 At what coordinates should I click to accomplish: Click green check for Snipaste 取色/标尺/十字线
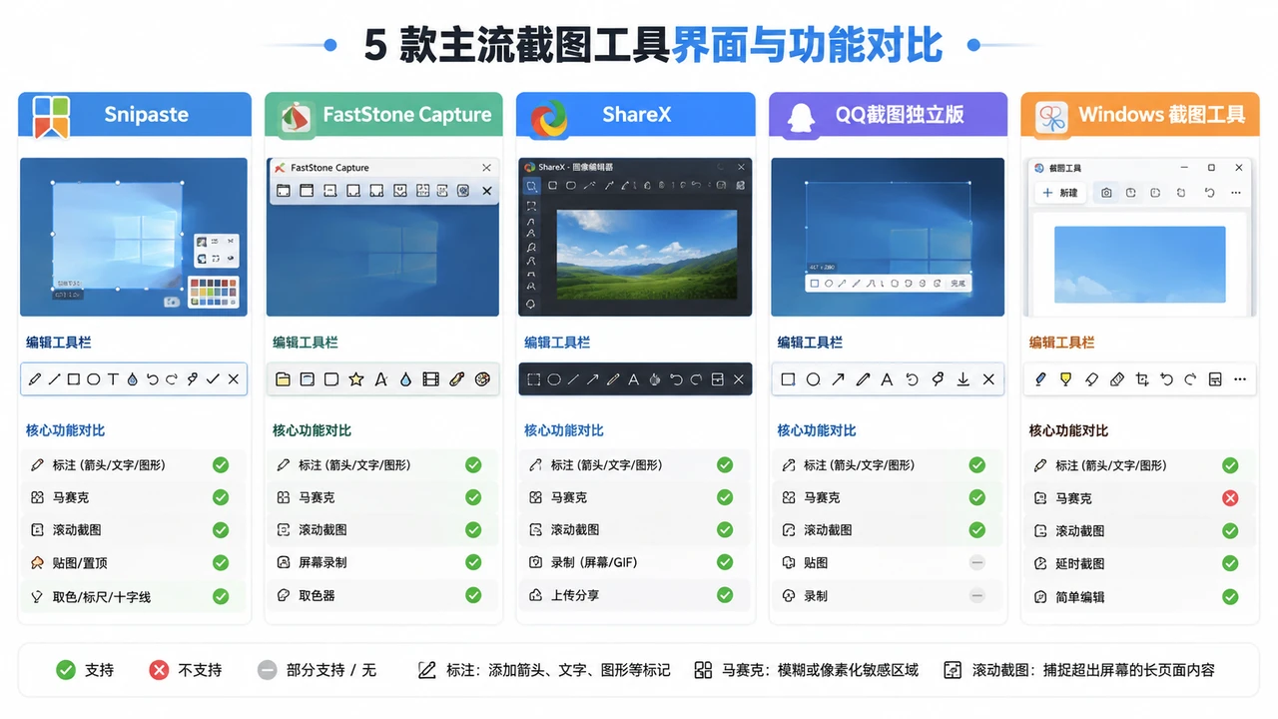221,596
